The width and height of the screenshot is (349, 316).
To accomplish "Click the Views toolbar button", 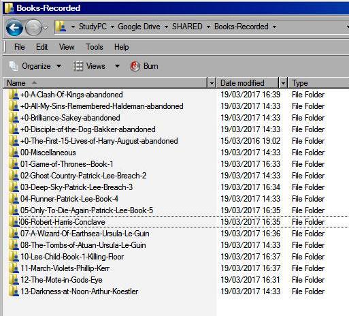I will 90,66.
